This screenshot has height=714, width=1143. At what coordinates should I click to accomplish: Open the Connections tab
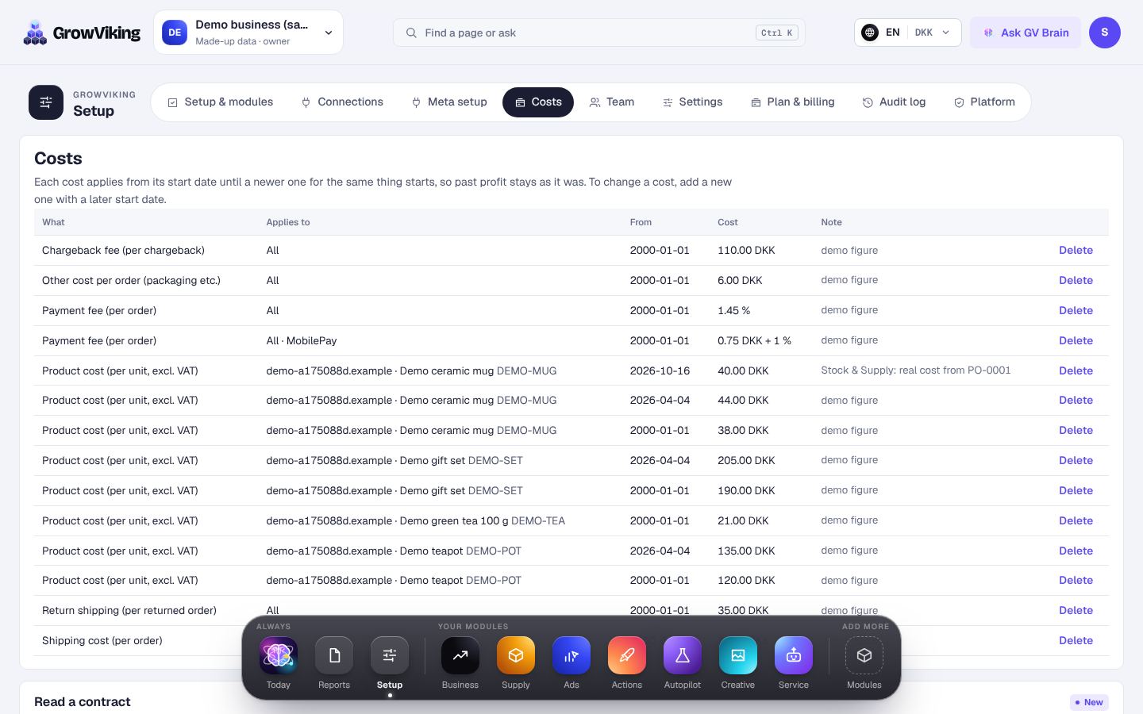tap(342, 102)
